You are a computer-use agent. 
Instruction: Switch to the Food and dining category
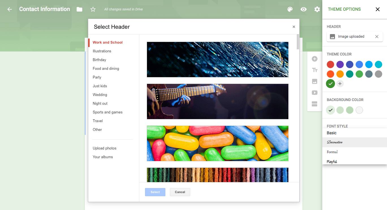tap(106, 68)
